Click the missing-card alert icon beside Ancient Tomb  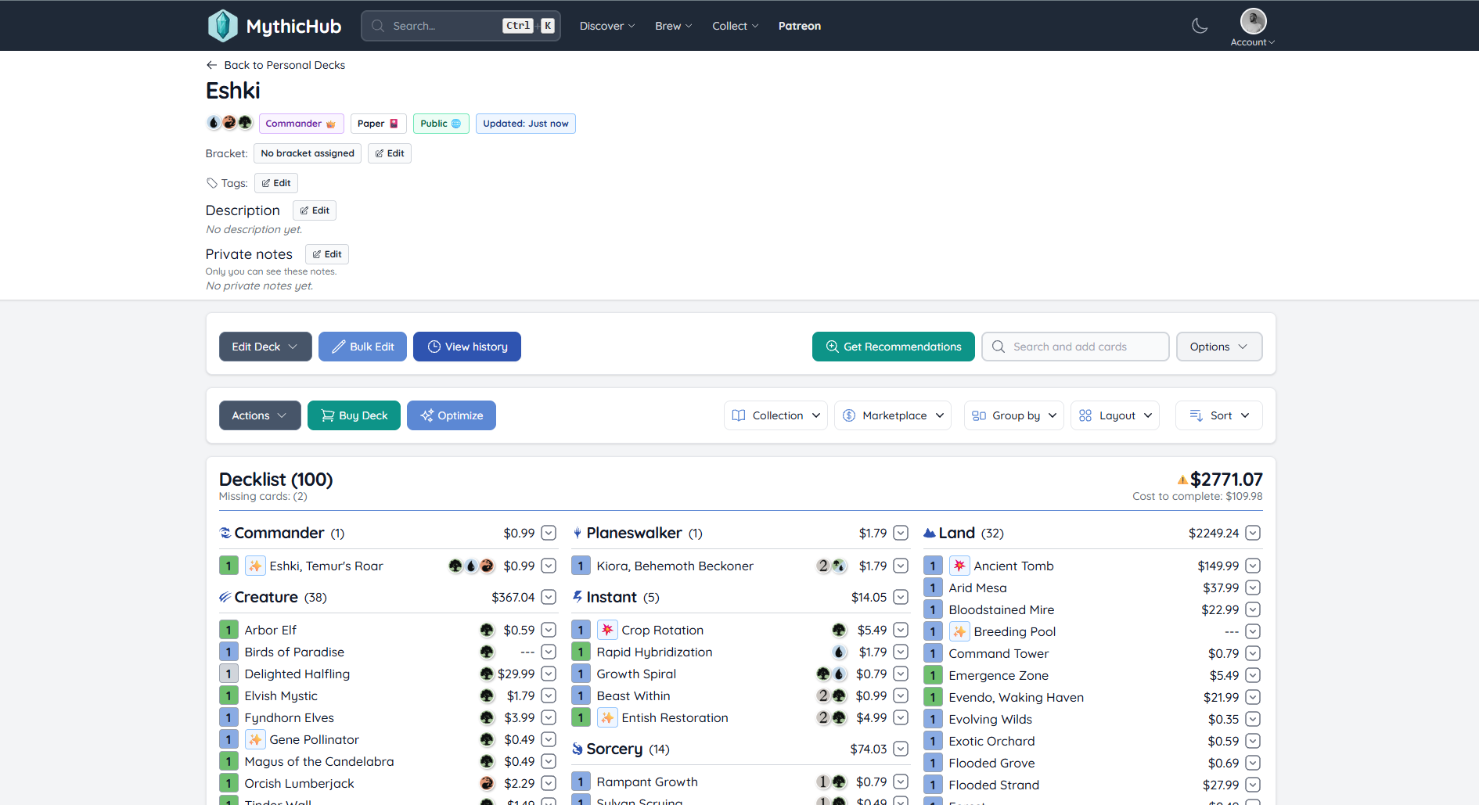point(959,565)
